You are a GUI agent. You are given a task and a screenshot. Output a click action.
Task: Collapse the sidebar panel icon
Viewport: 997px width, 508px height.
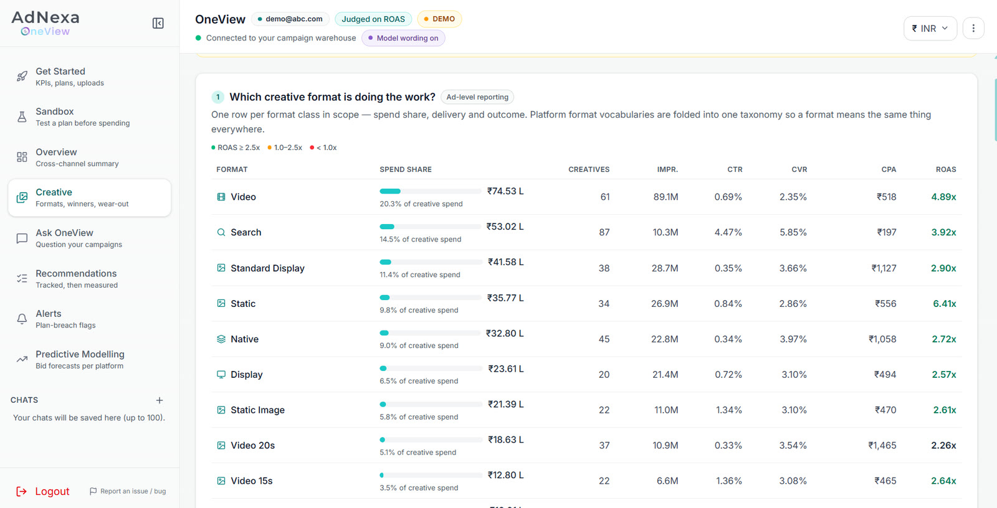tap(158, 23)
